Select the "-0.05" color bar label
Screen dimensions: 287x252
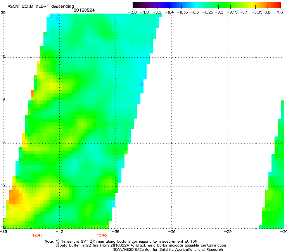(257, 12)
